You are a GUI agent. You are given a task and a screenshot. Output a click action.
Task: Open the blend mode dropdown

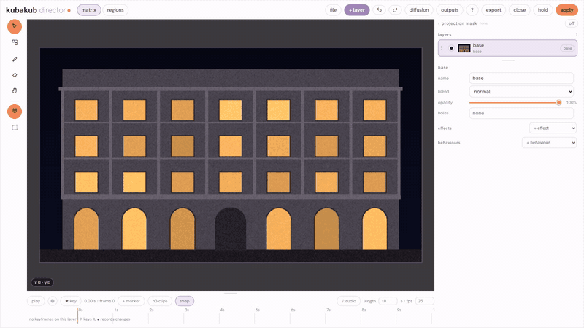[x=521, y=92]
